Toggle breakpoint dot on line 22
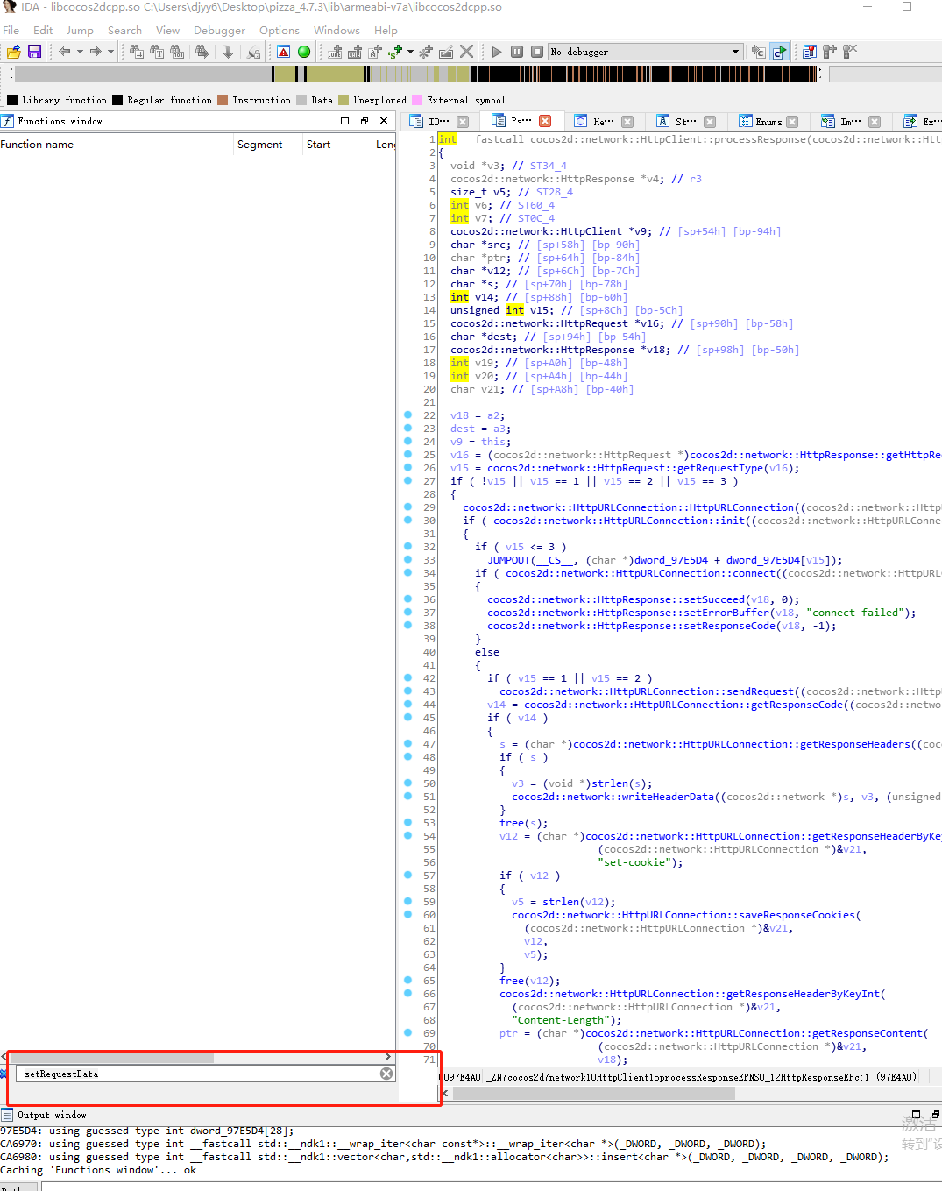Viewport: 942px width, 1191px height. pos(407,415)
